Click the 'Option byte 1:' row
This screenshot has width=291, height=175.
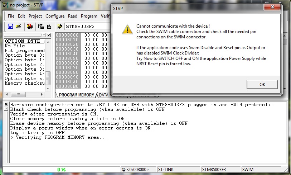25,60
